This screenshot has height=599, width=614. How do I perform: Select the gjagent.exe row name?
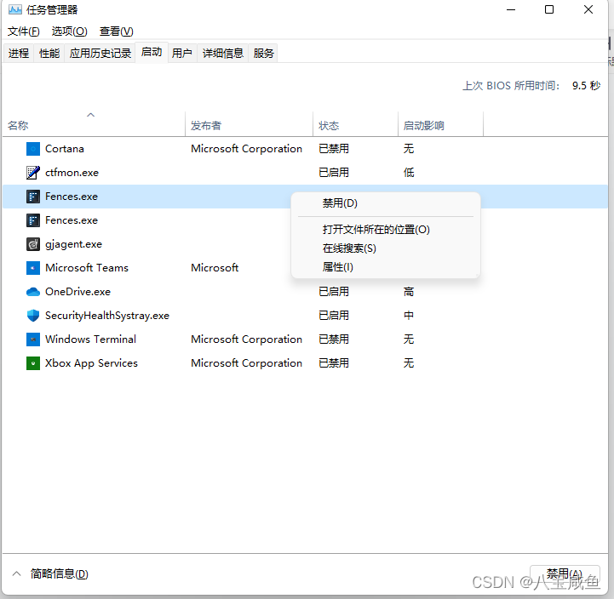point(73,244)
